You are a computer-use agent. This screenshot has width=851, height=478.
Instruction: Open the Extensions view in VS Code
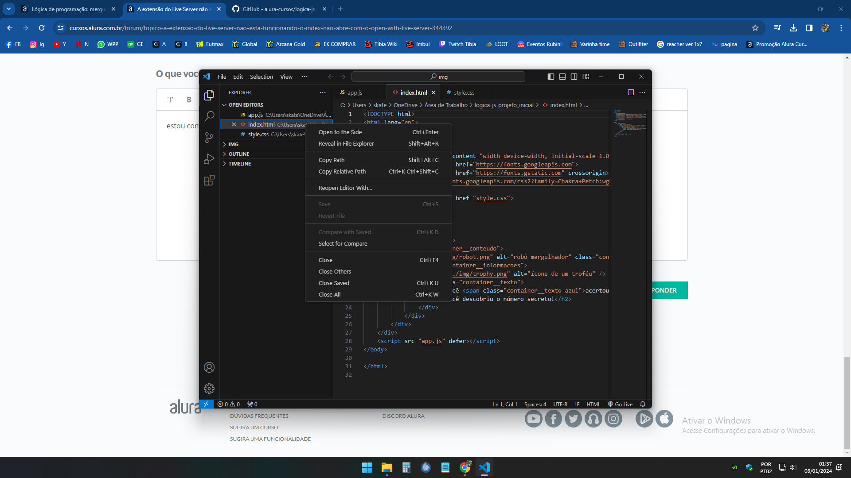click(x=209, y=180)
